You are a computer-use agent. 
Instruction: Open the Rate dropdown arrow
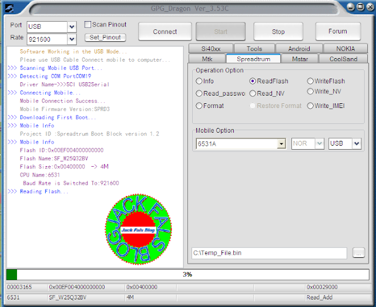click(72, 39)
